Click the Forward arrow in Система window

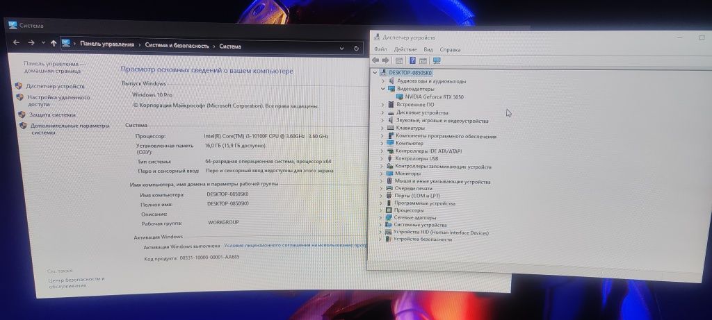point(31,42)
